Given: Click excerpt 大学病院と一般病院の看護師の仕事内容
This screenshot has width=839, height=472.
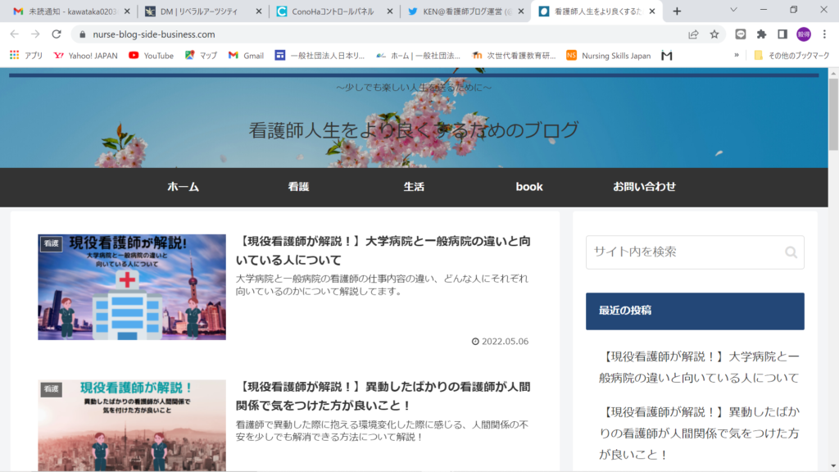Looking at the screenshot, I should point(382,284).
